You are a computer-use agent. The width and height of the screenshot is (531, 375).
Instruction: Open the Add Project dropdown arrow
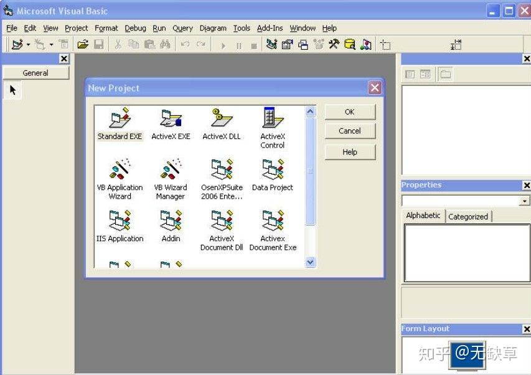[28, 44]
